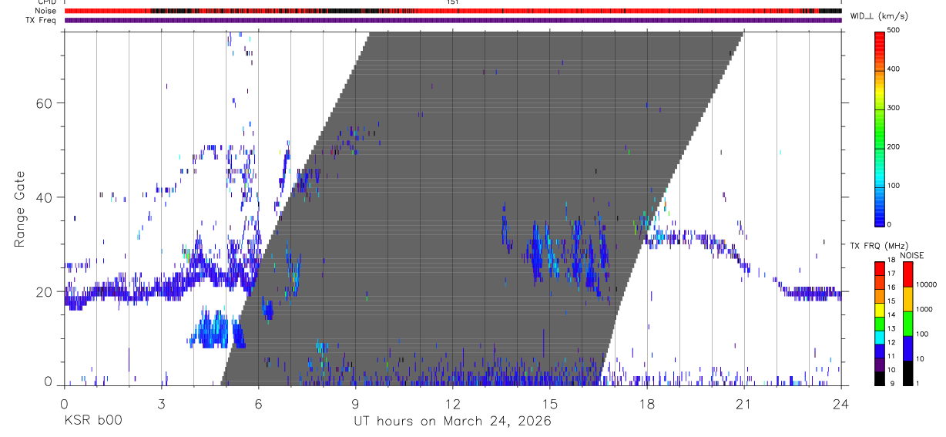This screenshot has width=946, height=437.
Task: Click the "TX Freq" strip label at top
Action: pos(42,20)
